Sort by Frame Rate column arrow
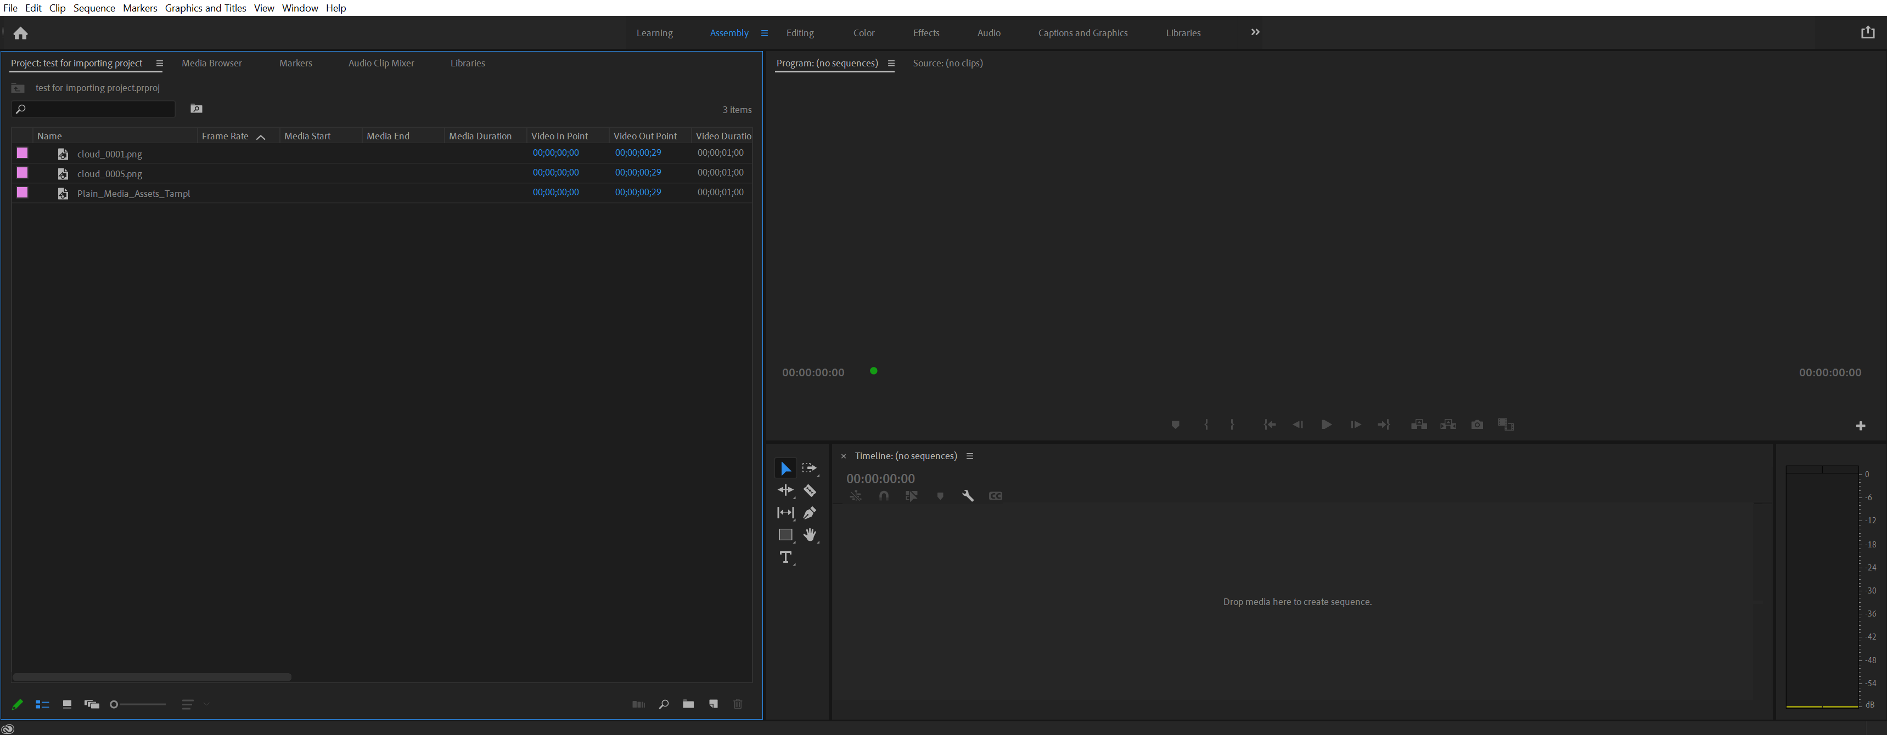 click(x=260, y=137)
